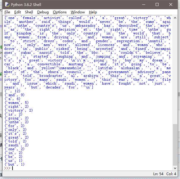Click the output line ('in', 2)
This screenshot has width=180, height=179.
tap(13, 153)
